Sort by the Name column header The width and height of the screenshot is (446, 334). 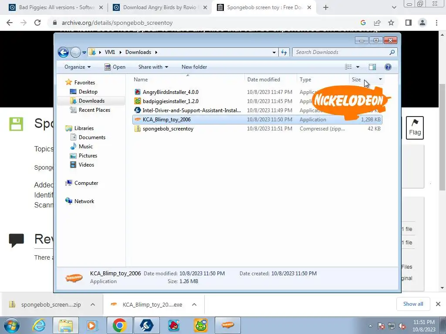(x=188, y=80)
